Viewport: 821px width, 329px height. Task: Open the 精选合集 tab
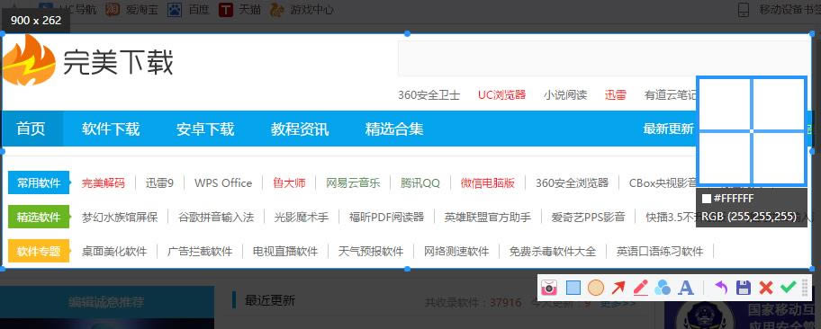pos(394,129)
